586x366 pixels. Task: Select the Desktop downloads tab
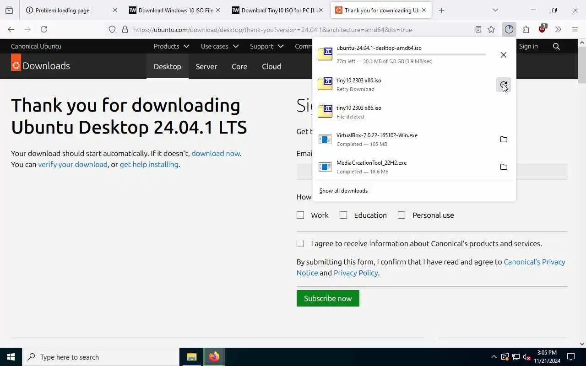[168, 66]
